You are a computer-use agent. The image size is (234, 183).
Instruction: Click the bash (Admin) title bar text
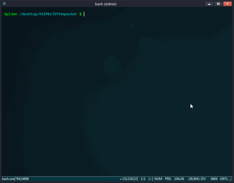coord(106,4)
